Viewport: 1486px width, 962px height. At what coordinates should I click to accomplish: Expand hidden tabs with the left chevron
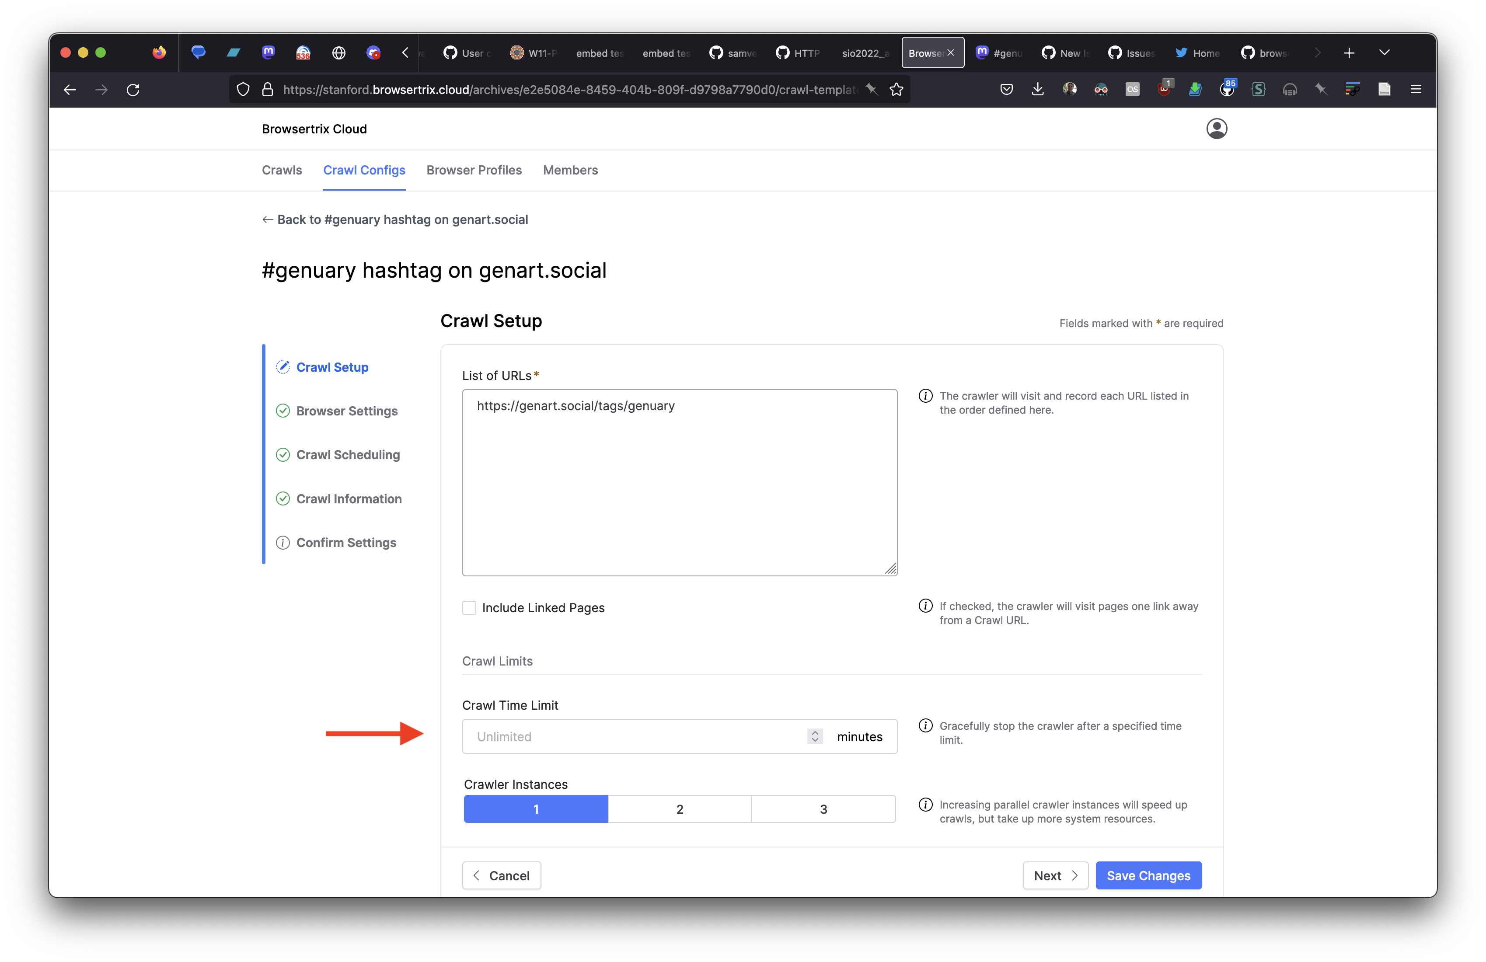405,52
